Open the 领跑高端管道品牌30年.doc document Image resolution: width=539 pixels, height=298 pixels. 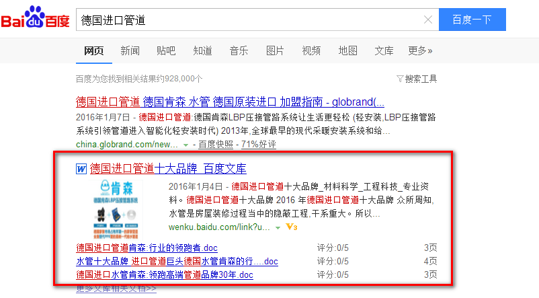pos(165,274)
